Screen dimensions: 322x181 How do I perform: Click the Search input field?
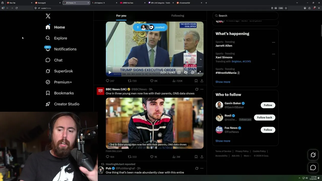(x=245, y=16)
